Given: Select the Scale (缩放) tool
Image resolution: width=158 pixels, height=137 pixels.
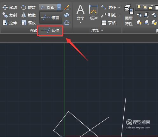Looking at the screenshot, I should [28, 23].
